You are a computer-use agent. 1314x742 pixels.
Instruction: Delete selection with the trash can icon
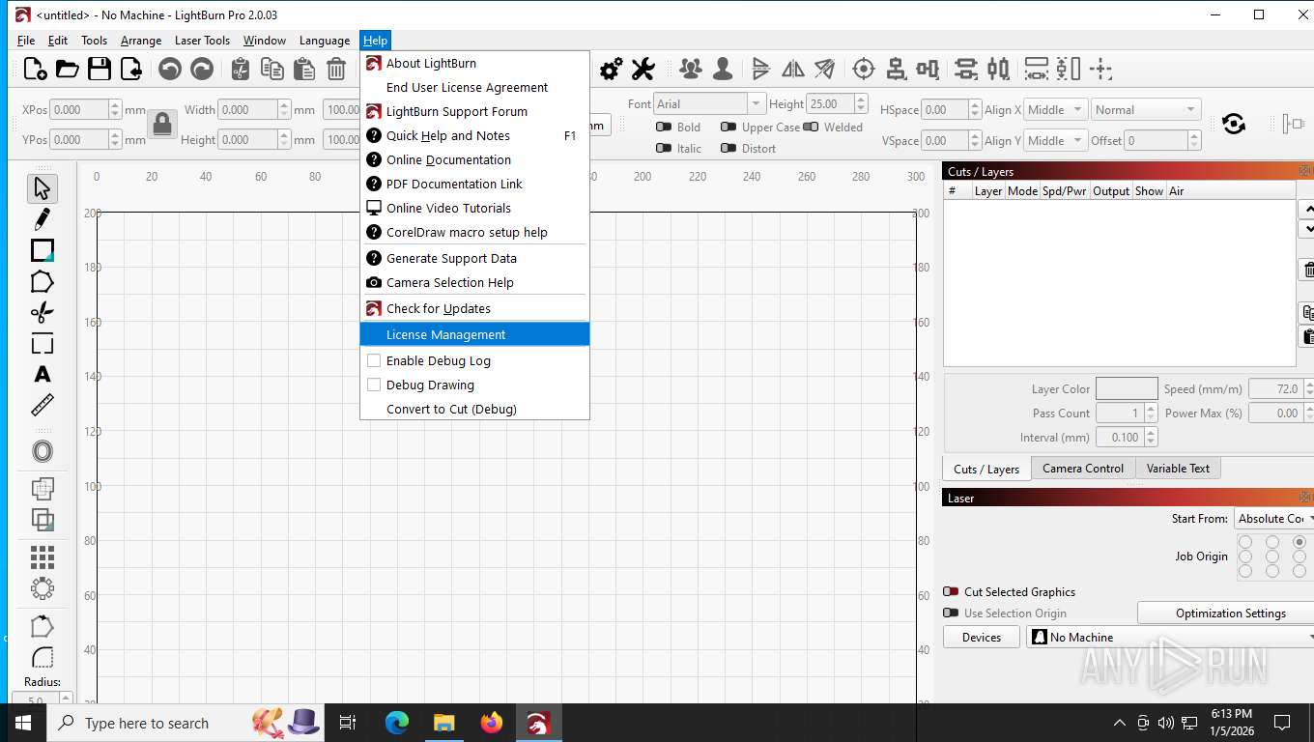pyautogui.click(x=336, y=69)
